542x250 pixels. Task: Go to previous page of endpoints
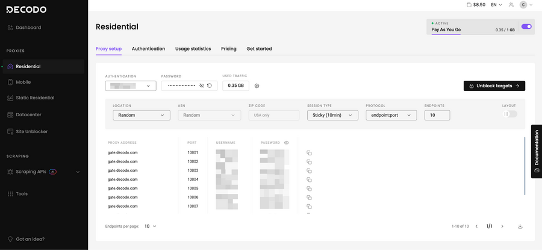[477, 227]
